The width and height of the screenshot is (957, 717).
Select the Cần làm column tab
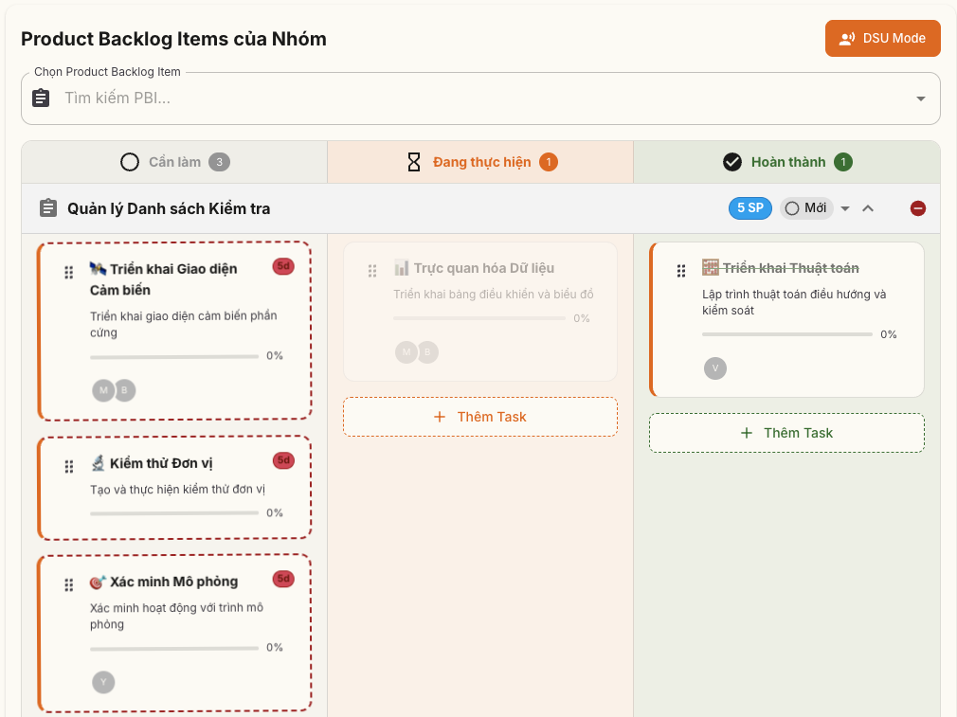[174, 162]
